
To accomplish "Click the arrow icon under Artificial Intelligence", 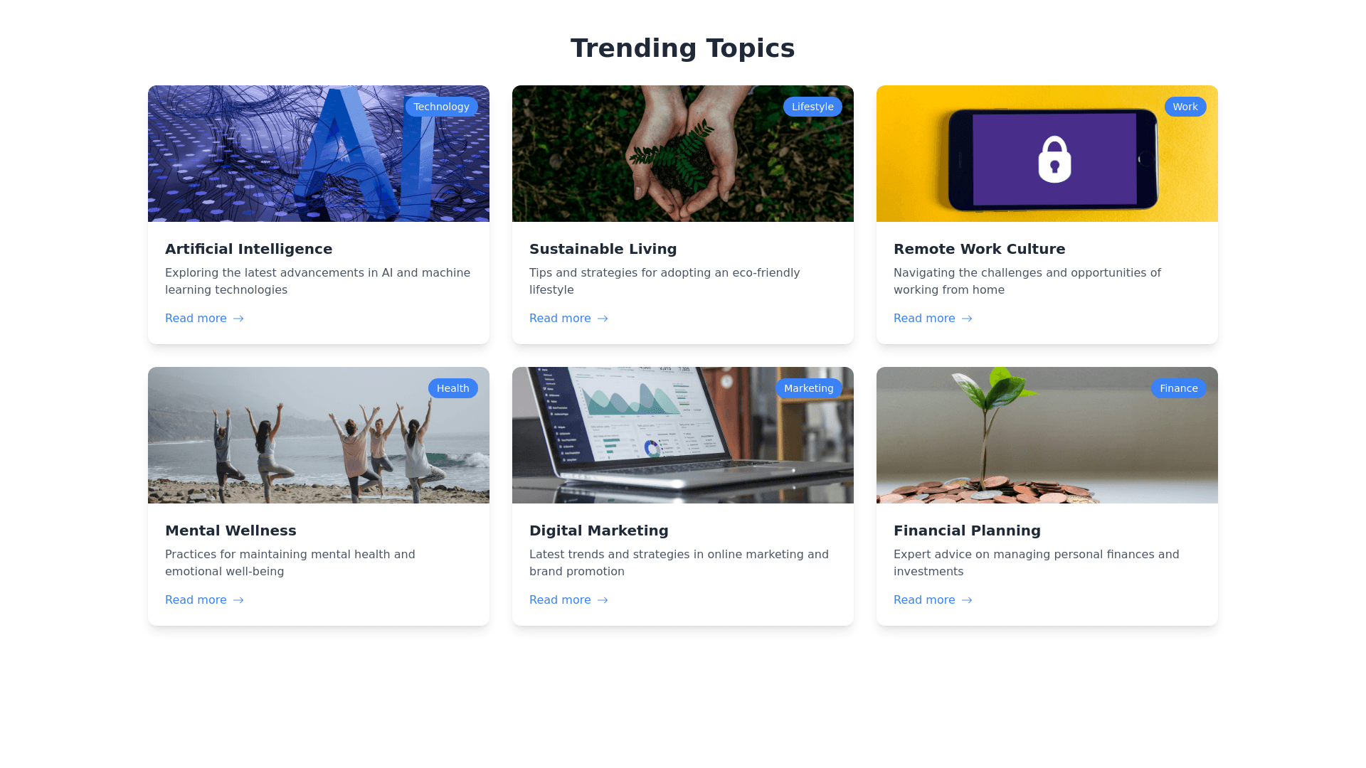I will 238,319.
